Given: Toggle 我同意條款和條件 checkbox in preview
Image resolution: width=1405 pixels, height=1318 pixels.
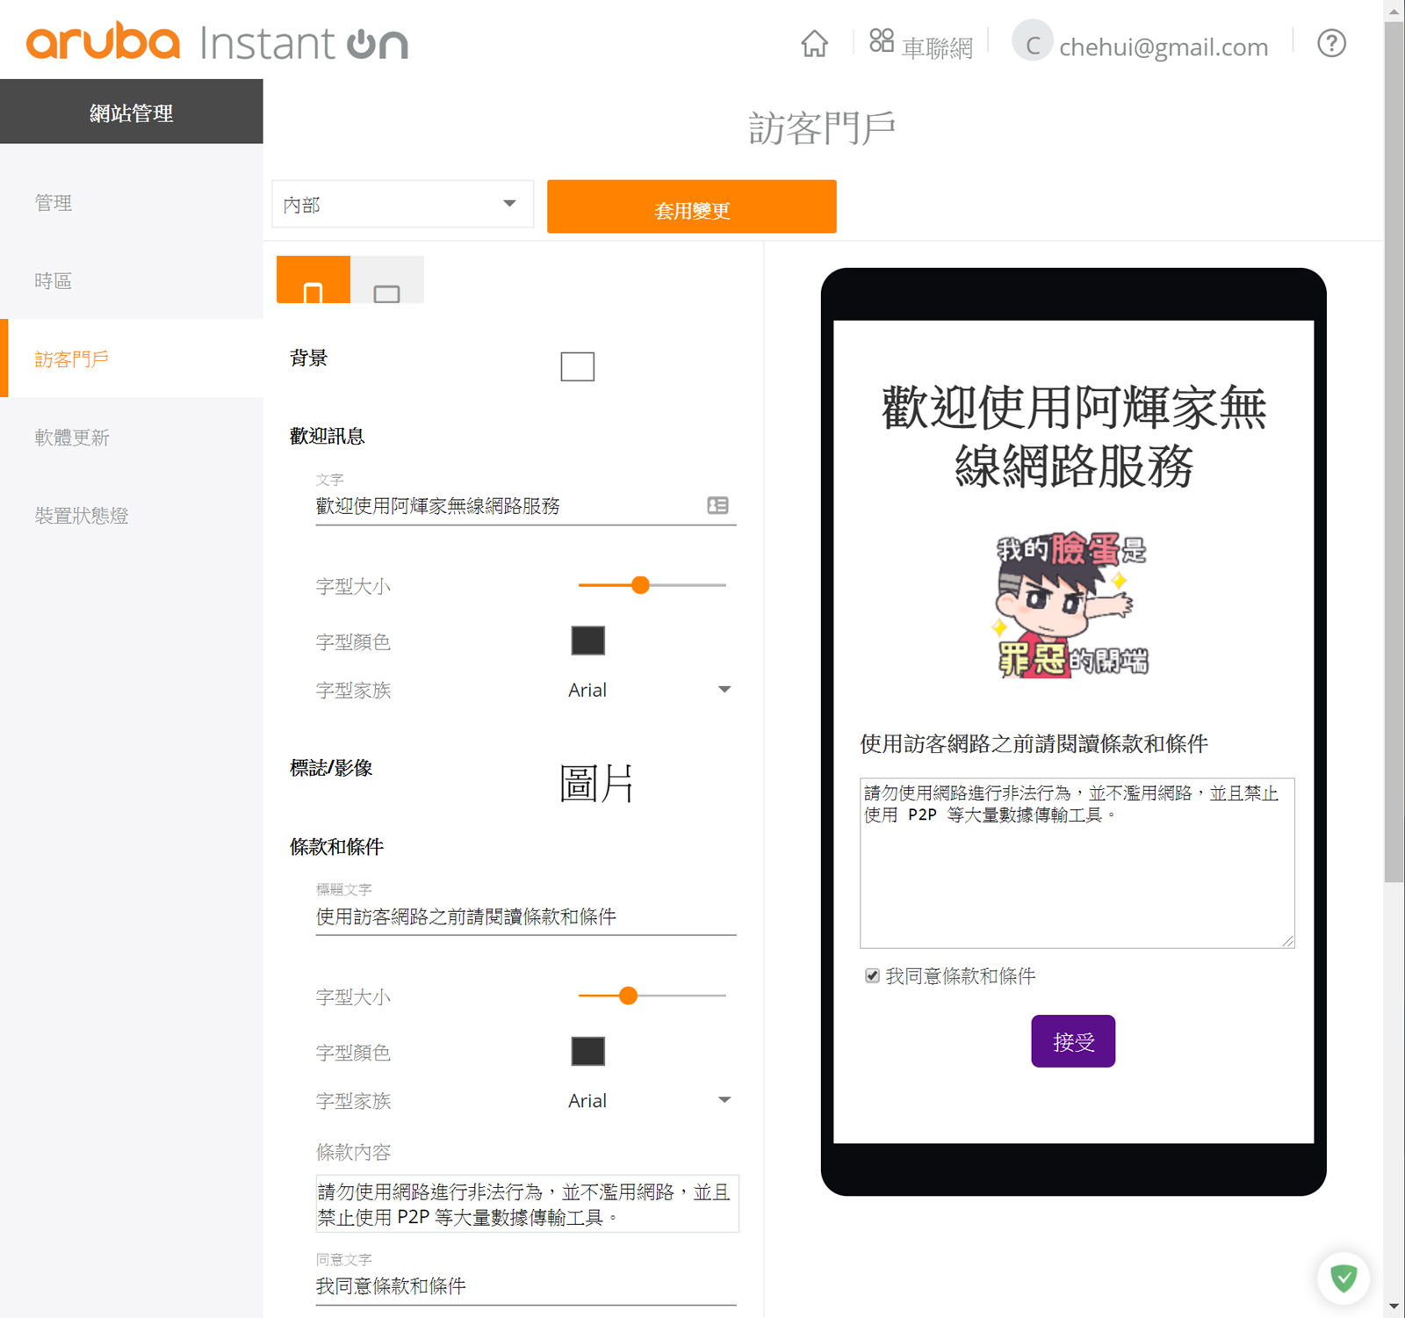Looking at the screenshot, I should coord(872,975).
